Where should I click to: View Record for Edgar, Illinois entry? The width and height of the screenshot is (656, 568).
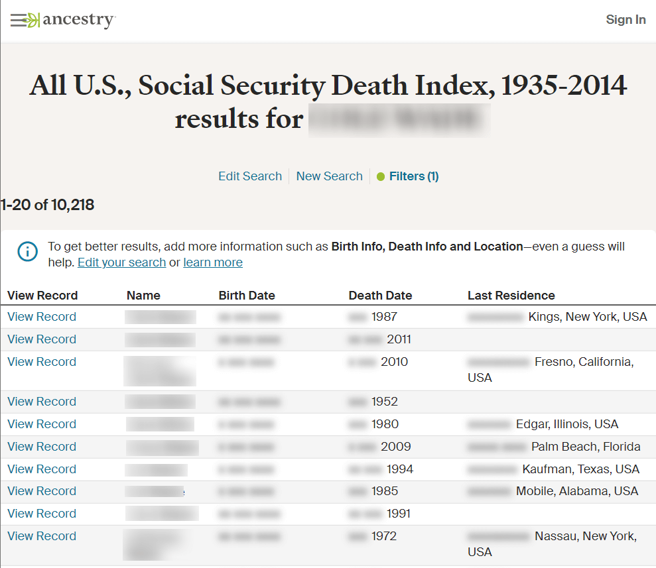point(42,424)
